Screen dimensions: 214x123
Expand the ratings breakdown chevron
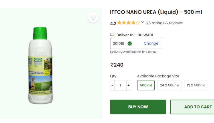point(142,22)
